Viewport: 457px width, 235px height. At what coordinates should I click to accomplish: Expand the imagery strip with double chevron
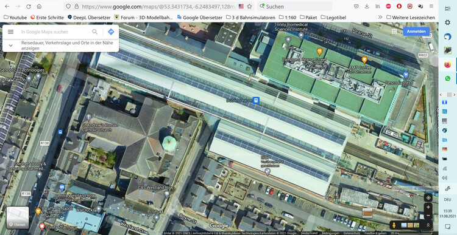tap(428, 225)
